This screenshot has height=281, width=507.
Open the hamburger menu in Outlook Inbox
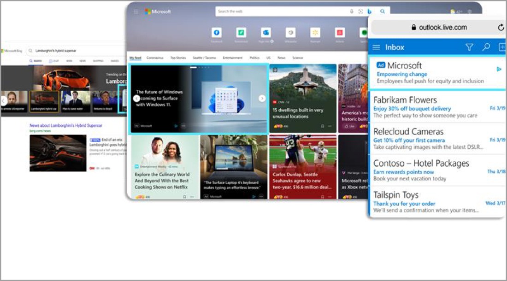tap(377, 47)
